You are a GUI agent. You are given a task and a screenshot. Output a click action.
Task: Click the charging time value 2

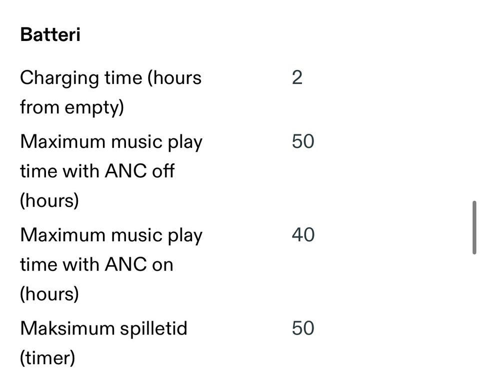tap(297, 78)
